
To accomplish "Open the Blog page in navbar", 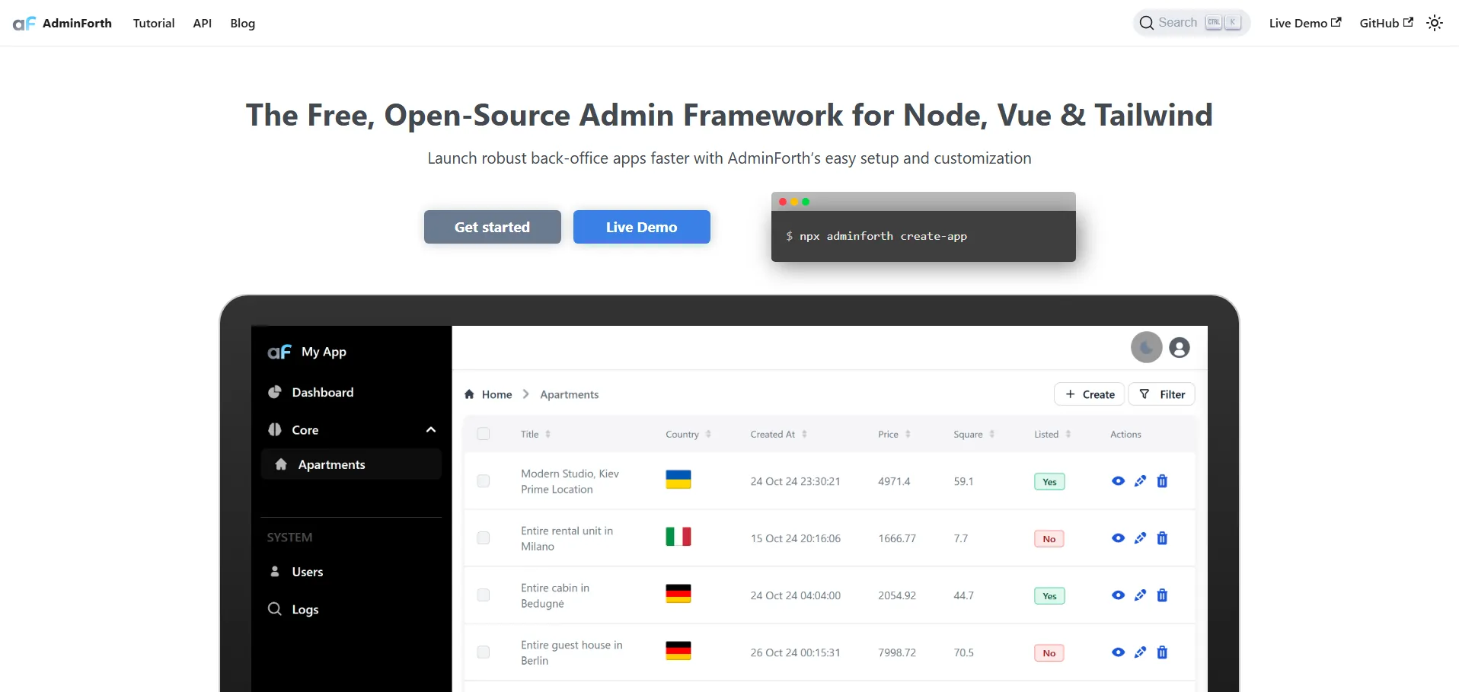I will tap(242, 24).
